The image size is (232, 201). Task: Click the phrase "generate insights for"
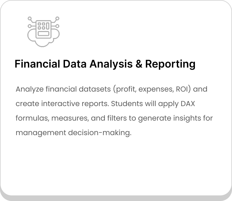click(175, 118)
